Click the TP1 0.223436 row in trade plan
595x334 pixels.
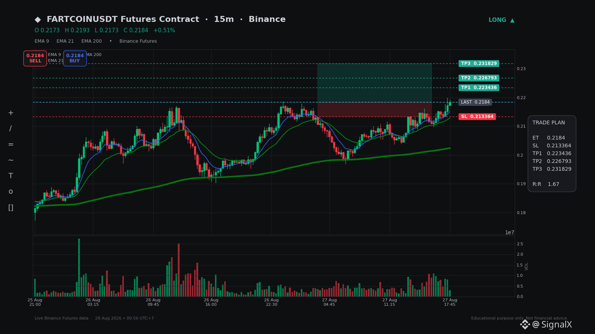(x=552, y=154)
